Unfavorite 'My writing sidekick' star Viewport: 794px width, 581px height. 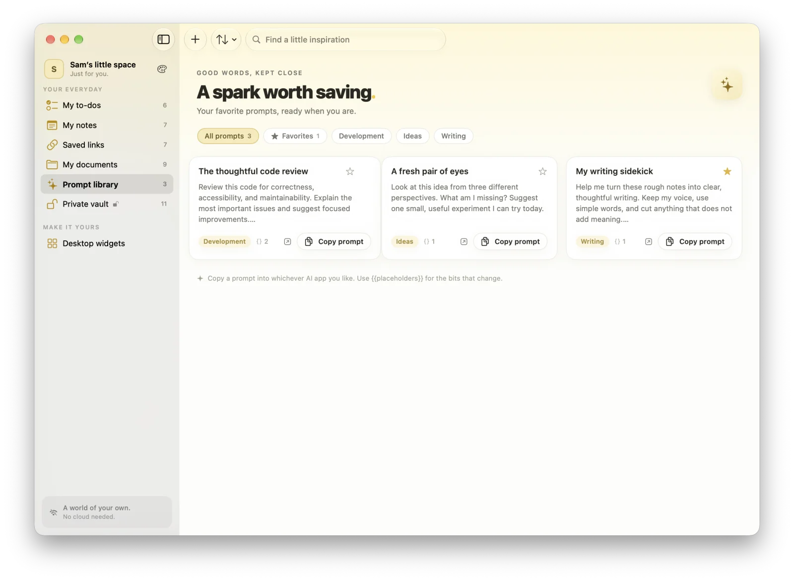tap(728, 171)
